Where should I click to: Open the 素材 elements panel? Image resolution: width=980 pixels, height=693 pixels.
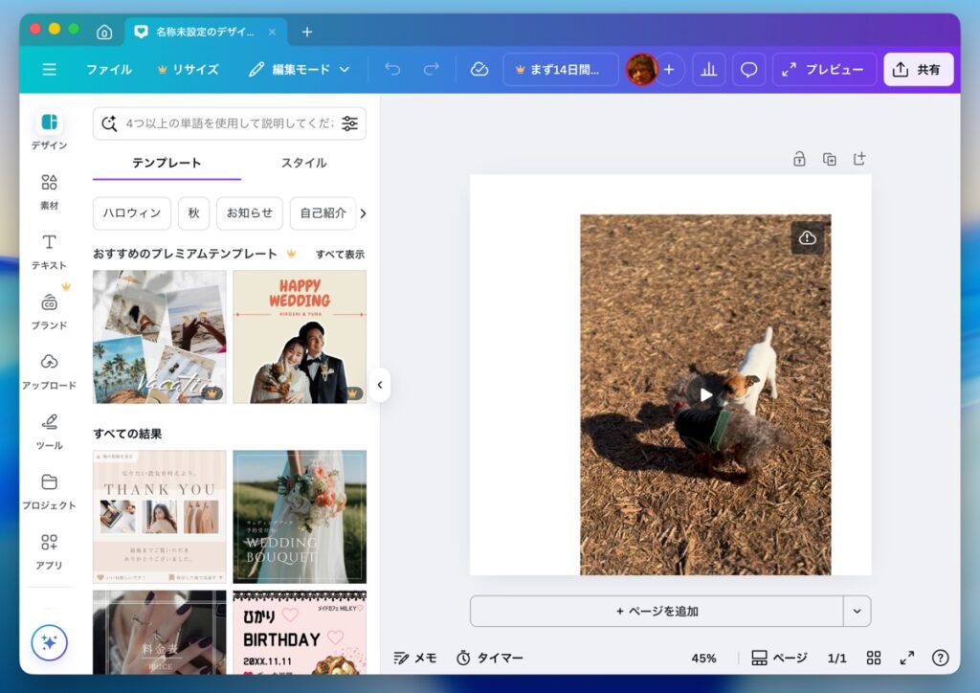49,190
